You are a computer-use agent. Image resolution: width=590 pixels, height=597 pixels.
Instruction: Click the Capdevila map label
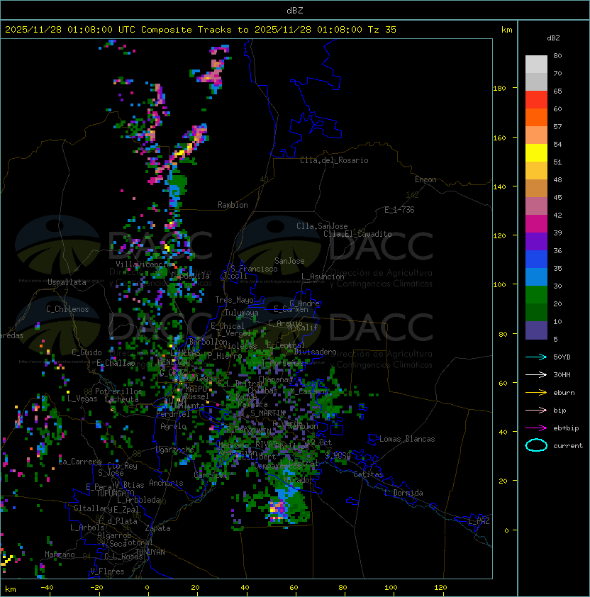click(x=191, y=276)
